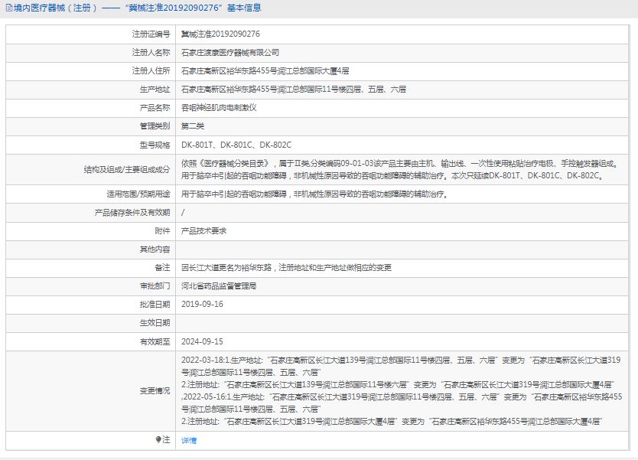Screen dimensions: 638x460
Task: Click registrant name 石家庄渡康医疗器械有限公司
Action: coord(230,53)
